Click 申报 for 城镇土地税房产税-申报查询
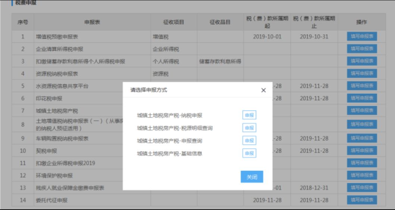This screenshot has height=210, width=395. point(249,141)
